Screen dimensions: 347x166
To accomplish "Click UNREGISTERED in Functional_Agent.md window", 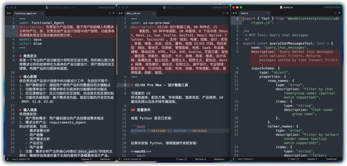I will click(x=107, y=7).
